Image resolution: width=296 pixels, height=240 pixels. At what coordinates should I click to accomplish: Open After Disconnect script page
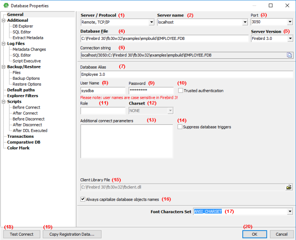27,125
